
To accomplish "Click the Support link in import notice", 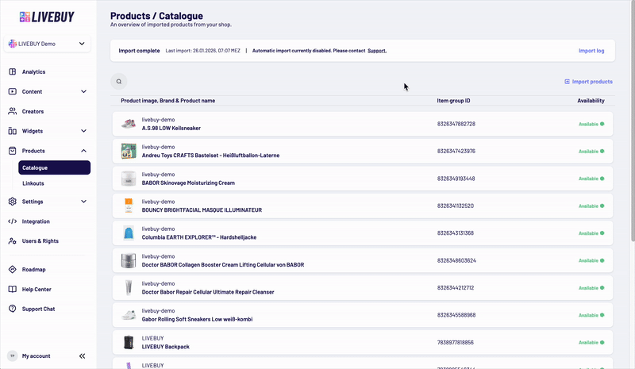I will click(x=377, y=51).
